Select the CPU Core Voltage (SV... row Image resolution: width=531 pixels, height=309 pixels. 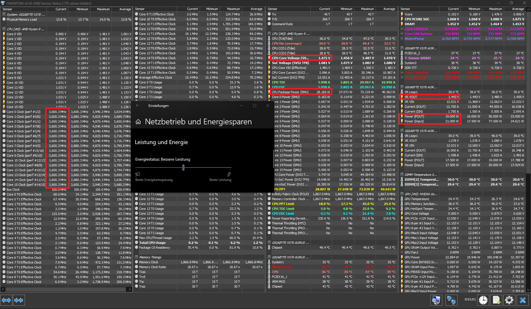(332, 58)
